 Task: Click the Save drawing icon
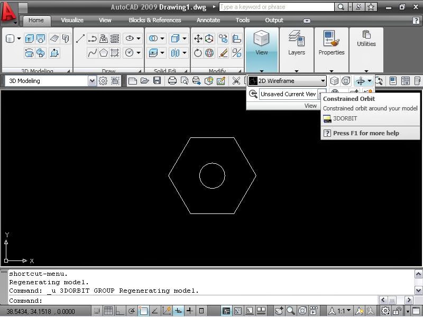(x=157, y=81)
